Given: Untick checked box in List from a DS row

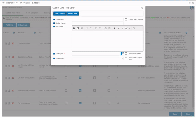Looking at the screenshot, I should pyautogui.click(x=80, y=78).
